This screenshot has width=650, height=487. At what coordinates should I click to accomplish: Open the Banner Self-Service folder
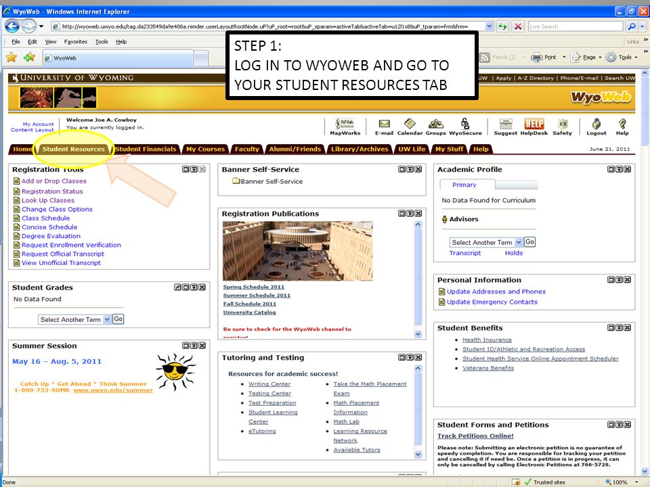267,181
